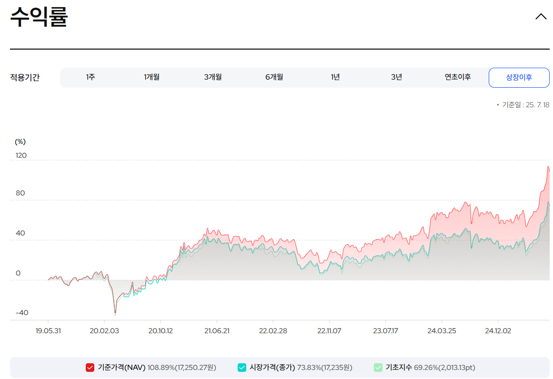
Task: Select the 3년 period
Action: click(x=396, y=77)
